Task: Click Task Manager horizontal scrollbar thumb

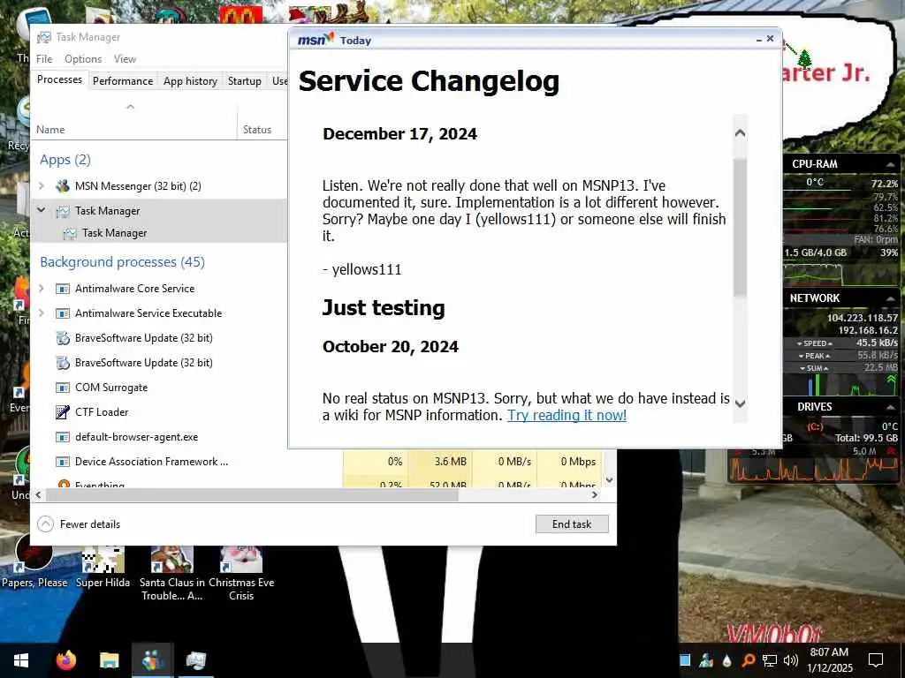Action: pos(252,495)
